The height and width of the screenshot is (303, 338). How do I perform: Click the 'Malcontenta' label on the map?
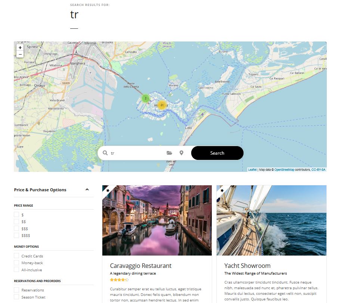tap(56, 108)
